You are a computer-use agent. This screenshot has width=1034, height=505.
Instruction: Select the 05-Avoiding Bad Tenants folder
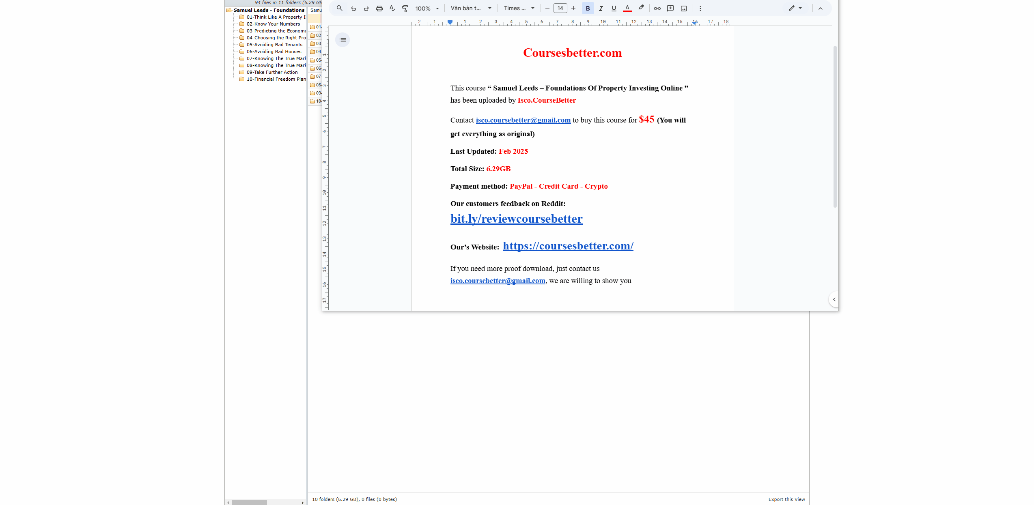pyautogui.click(x=274, y=45)
